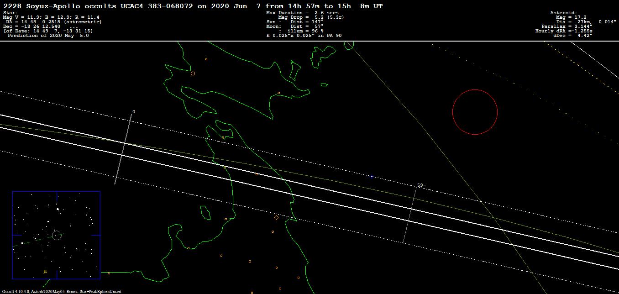
Task: Click the large red circle on the map
Action: 475,112
